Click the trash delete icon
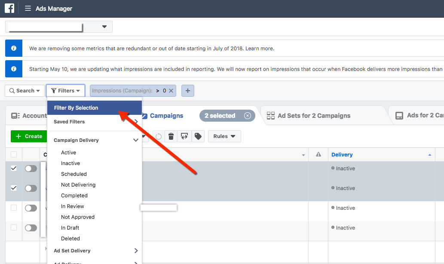 tap(171, 136)
